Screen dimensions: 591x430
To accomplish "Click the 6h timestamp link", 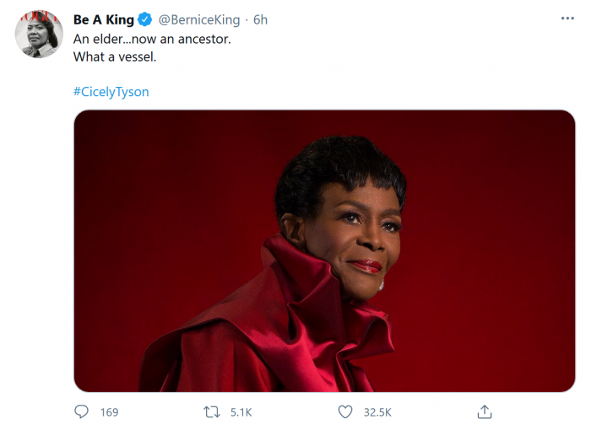I will point(260,19).
